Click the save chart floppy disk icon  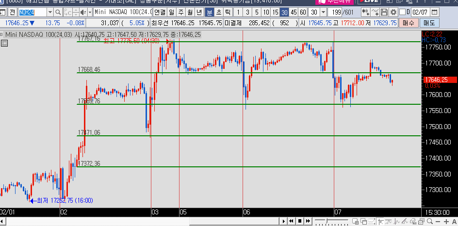coord(384,12)
